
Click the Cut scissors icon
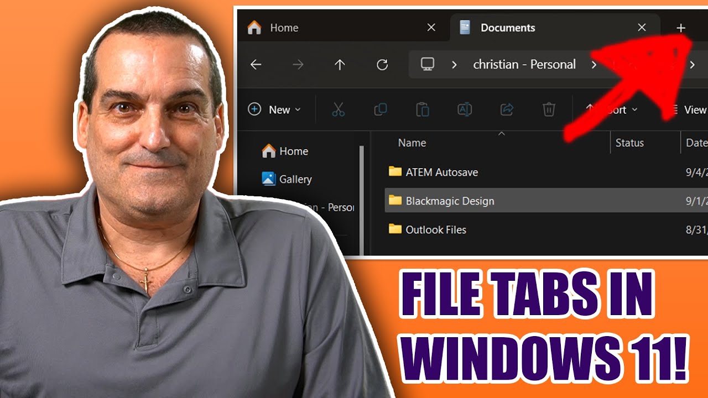338,109
